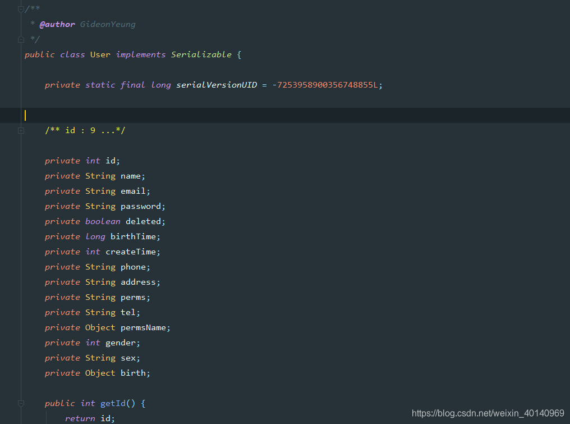570x424 pixels.
Task: Click the serialVersionUID value
Action: click(x=325, y=84)
